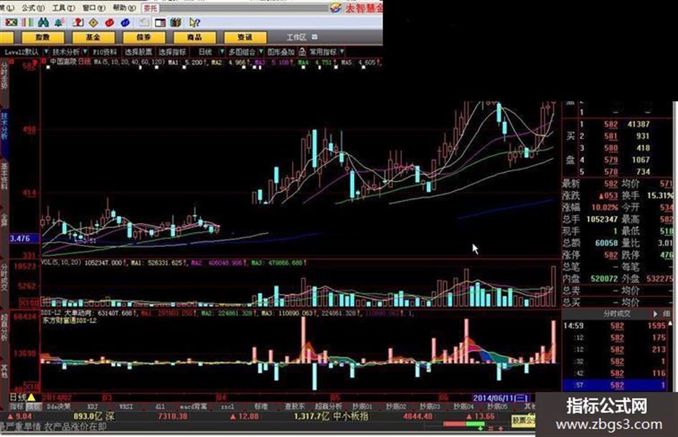Click the green down arrow status icon
The width and height of the screenshot is (678, 437).
pos(481,428)
